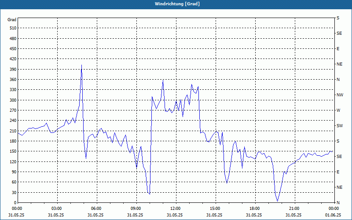Viewport: 352px width, 220px height.
Task: Select the "Grad" unit label on the axis
Action: [12, 20]
